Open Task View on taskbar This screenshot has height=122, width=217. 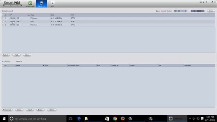[x=71, y=119]
